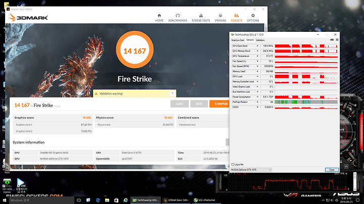
Task: Click Graphics test 2 row
Action: pos(53,131)
